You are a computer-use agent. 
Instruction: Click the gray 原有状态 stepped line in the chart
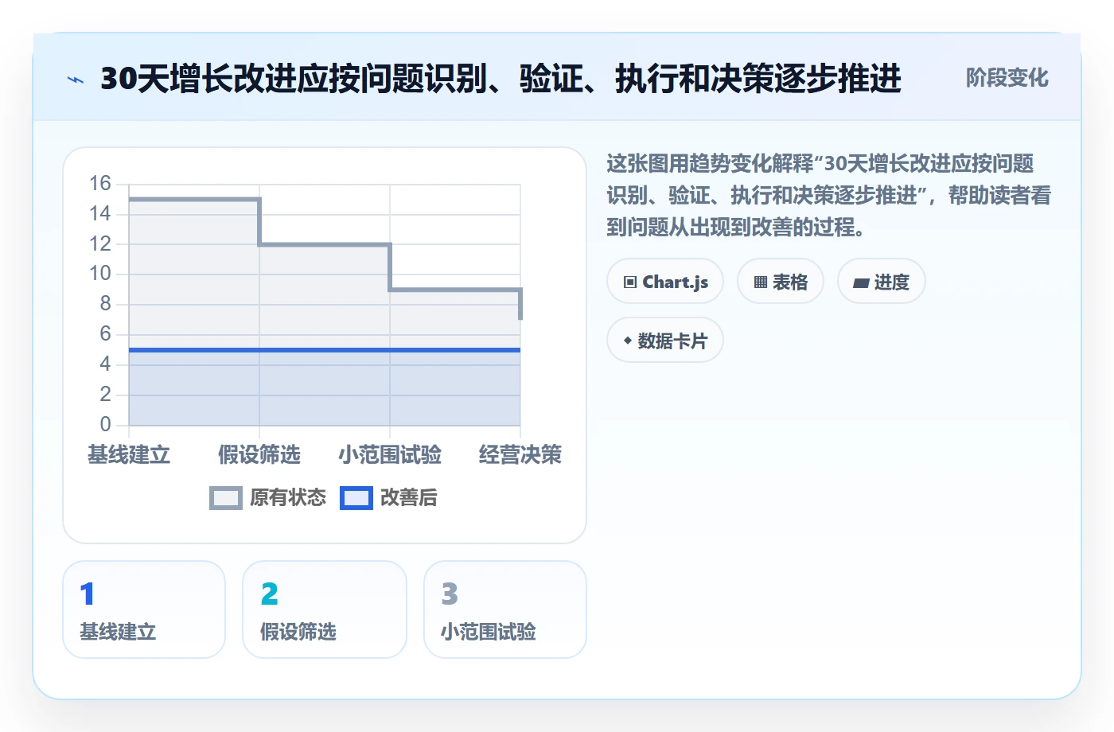pyautogui.click(x=325, y=244)
